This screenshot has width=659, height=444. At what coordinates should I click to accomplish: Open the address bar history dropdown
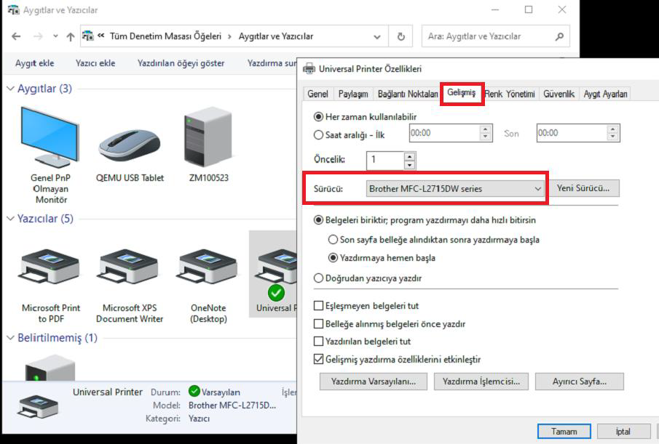[x=377, y=37]
